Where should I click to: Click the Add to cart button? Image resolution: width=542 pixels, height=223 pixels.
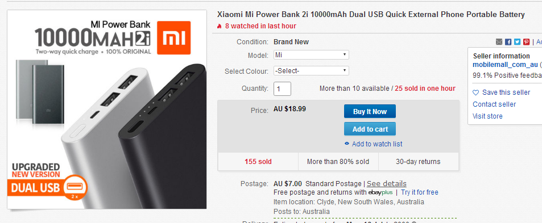coord(370,129)
